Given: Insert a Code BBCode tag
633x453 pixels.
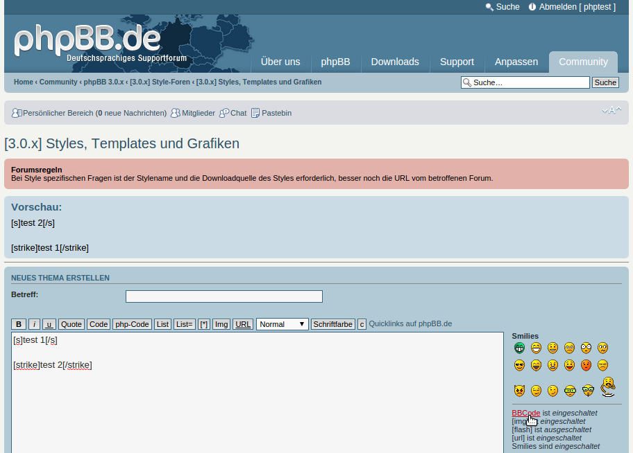Looking at the screenshot, I should coord(99,324).
